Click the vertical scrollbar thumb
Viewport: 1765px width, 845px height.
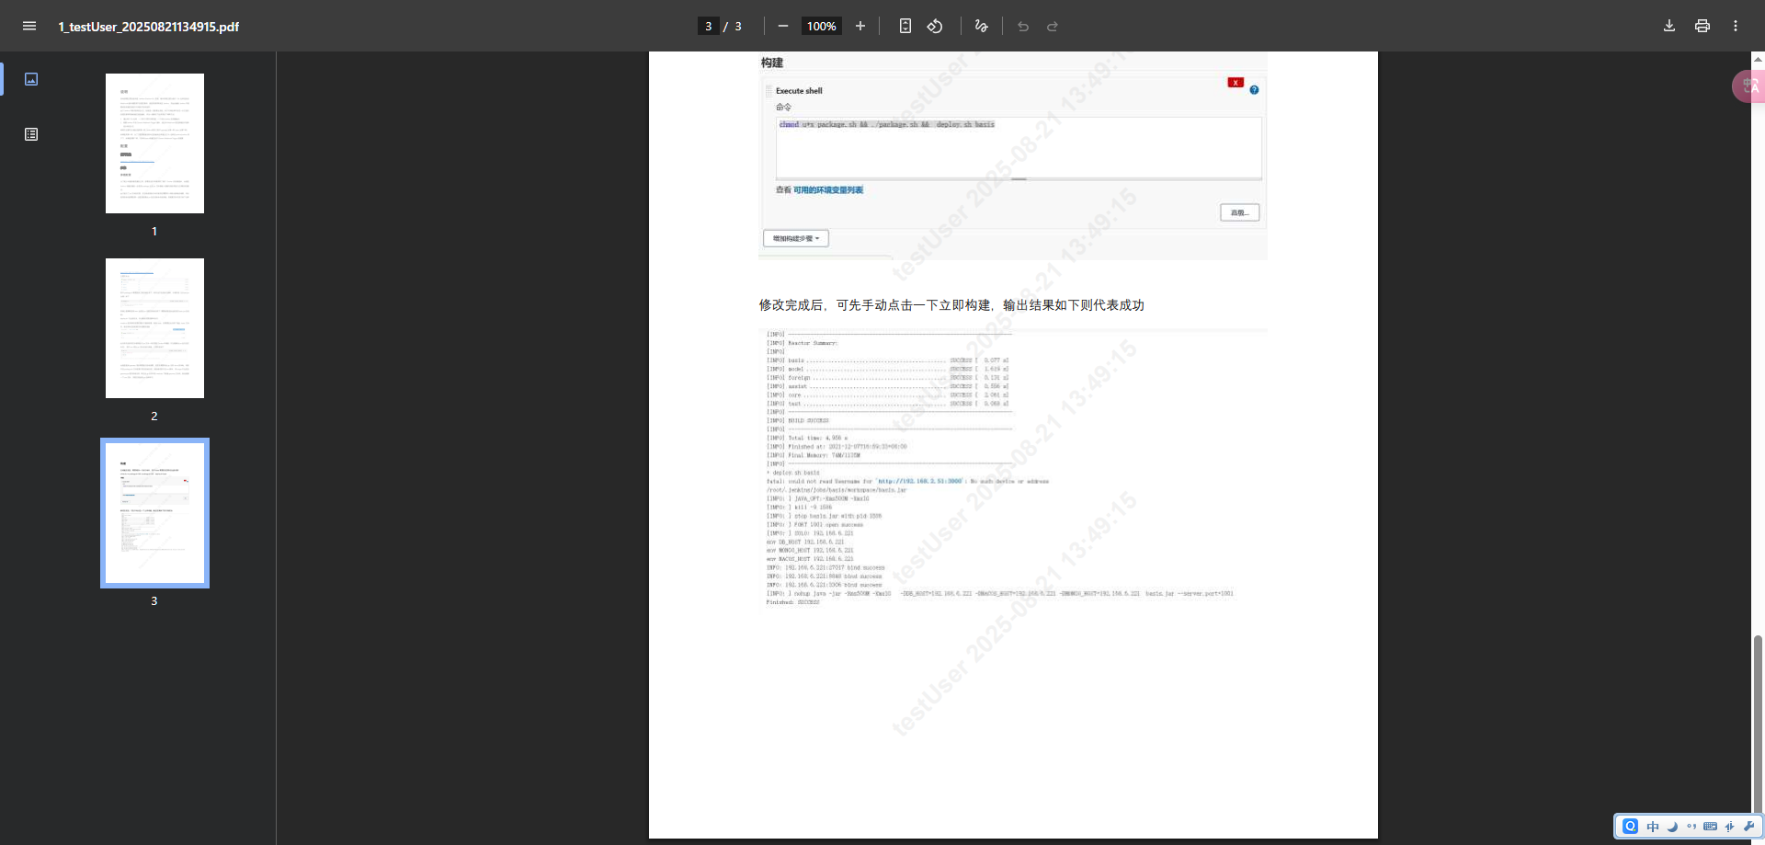(1758, 723)
